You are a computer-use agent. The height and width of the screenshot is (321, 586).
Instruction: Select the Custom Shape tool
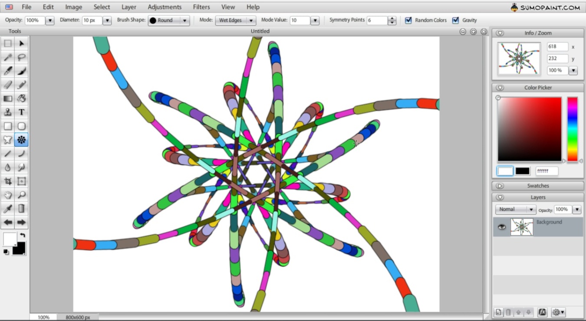click(8, 140)
